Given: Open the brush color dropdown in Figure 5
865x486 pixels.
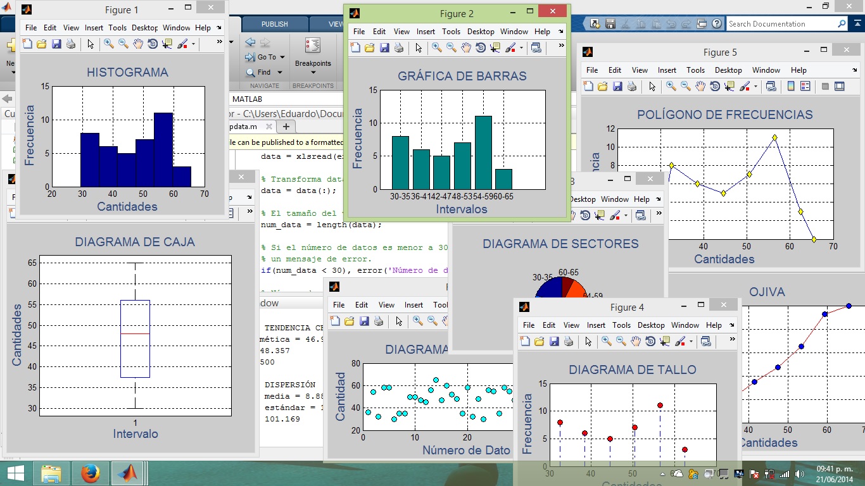Looking at the screenshot, I should click(755, 87).
